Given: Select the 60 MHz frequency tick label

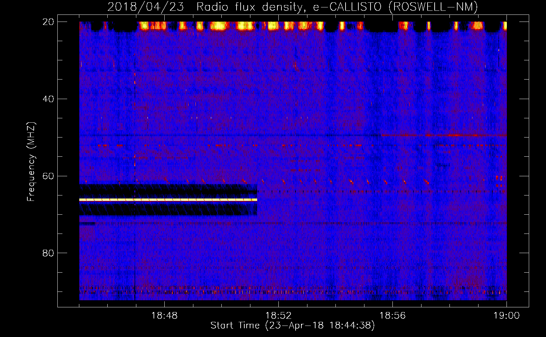Looking at the screenshot, I should [48, 176].
